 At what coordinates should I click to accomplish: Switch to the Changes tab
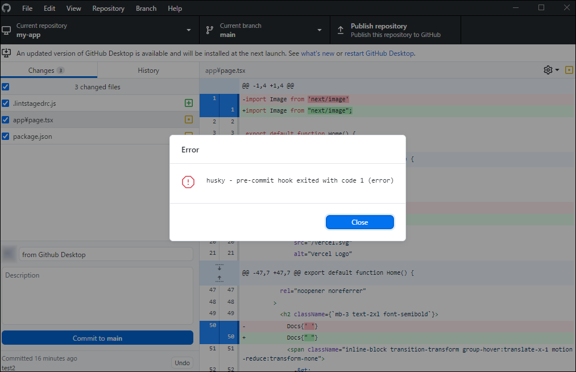[49, 70]
